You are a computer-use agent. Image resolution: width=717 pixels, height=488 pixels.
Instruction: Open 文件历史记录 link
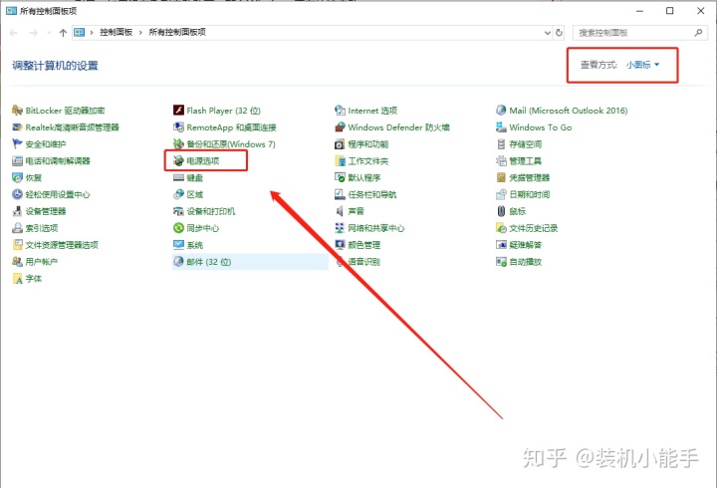(x=534, y=228)
